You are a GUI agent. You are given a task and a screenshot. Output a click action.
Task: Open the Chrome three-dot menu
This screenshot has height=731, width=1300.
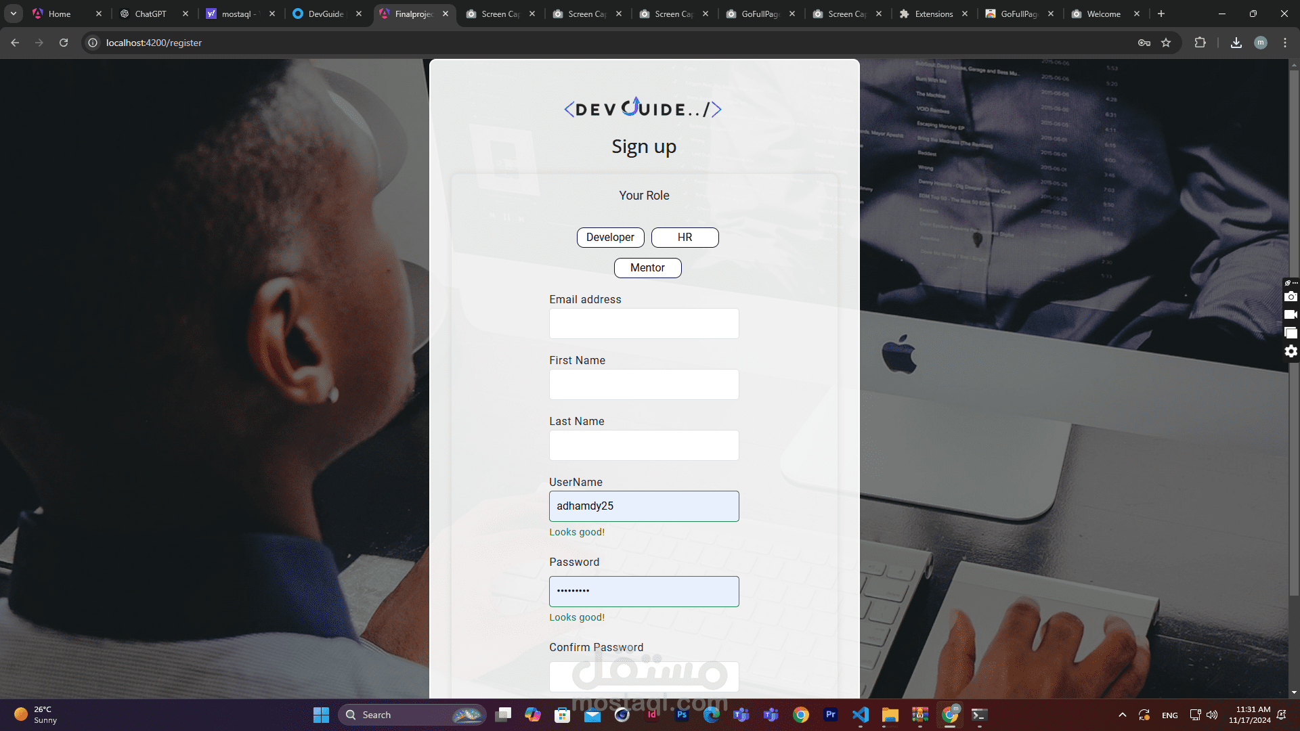point(1285,43)
